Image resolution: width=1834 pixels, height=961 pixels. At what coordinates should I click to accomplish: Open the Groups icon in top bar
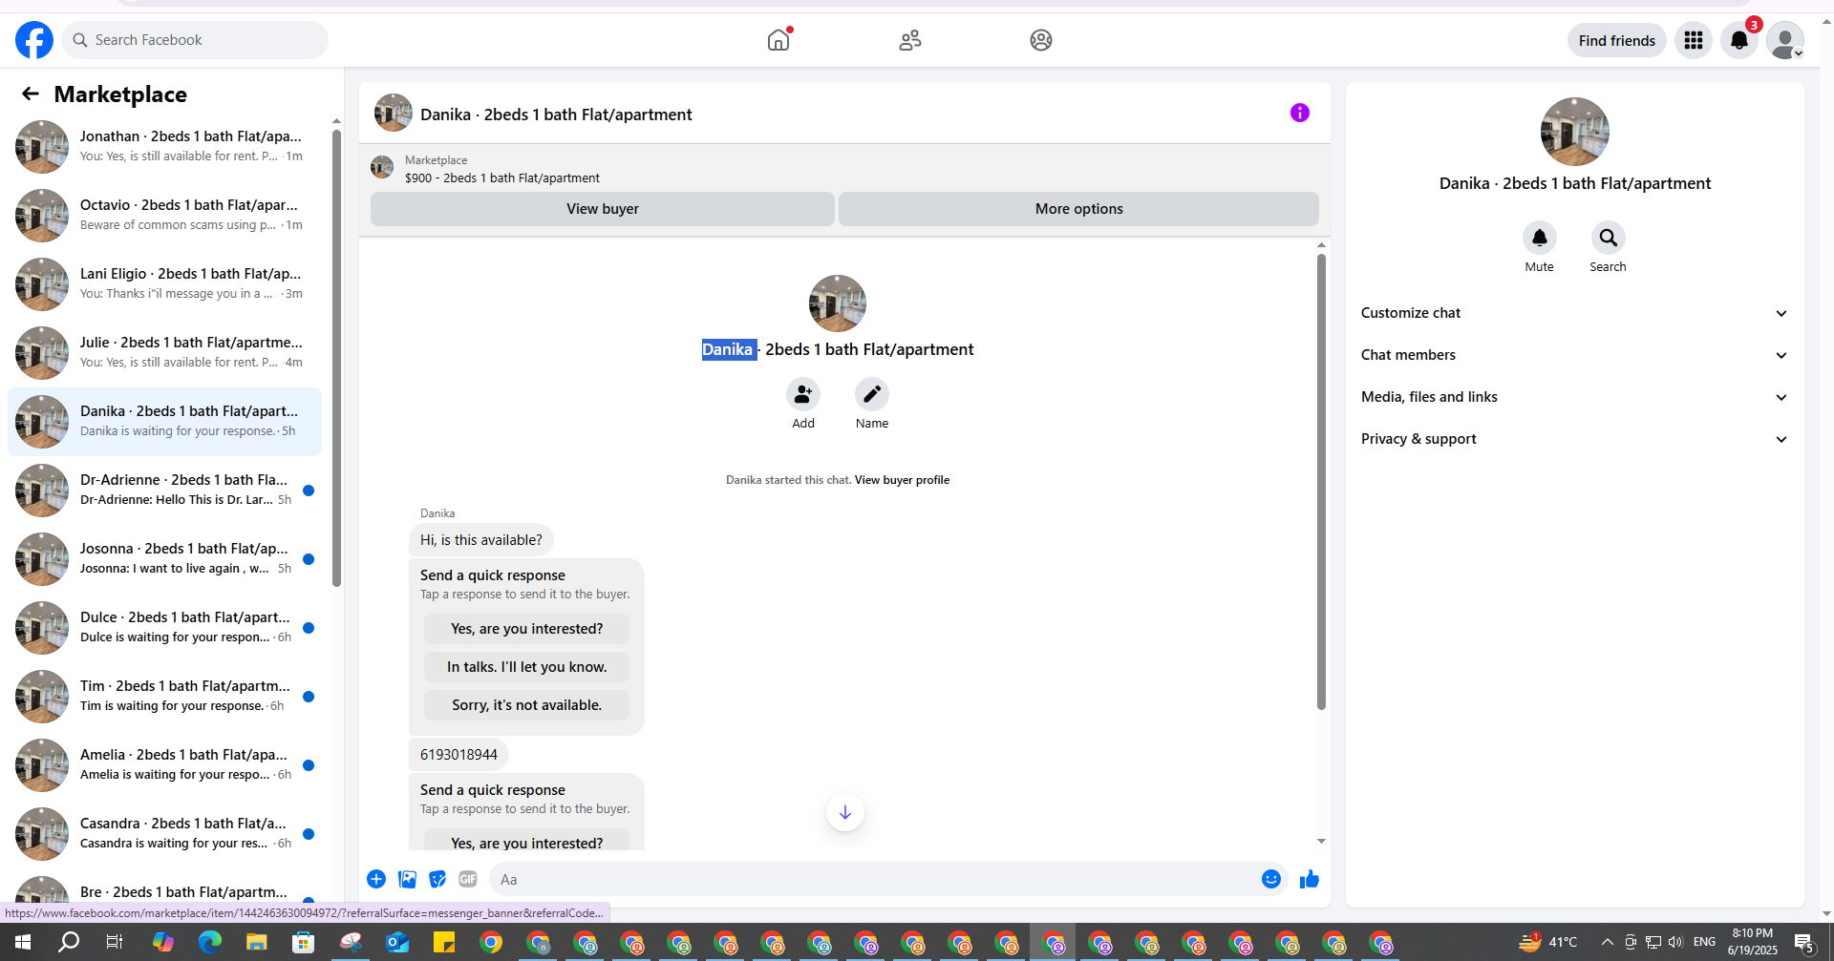pyautogui.click(x=1041, y=40)
